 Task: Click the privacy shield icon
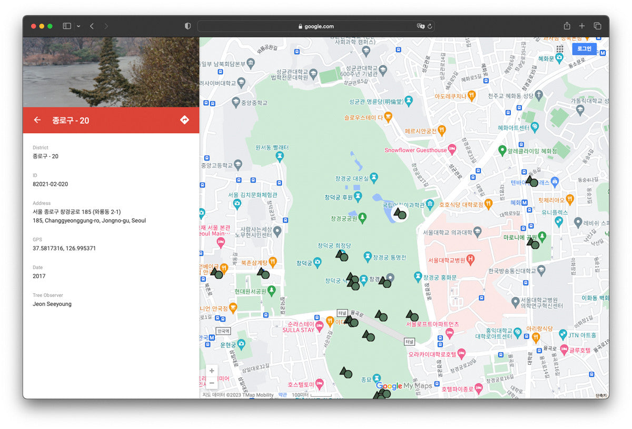[187, 26]
